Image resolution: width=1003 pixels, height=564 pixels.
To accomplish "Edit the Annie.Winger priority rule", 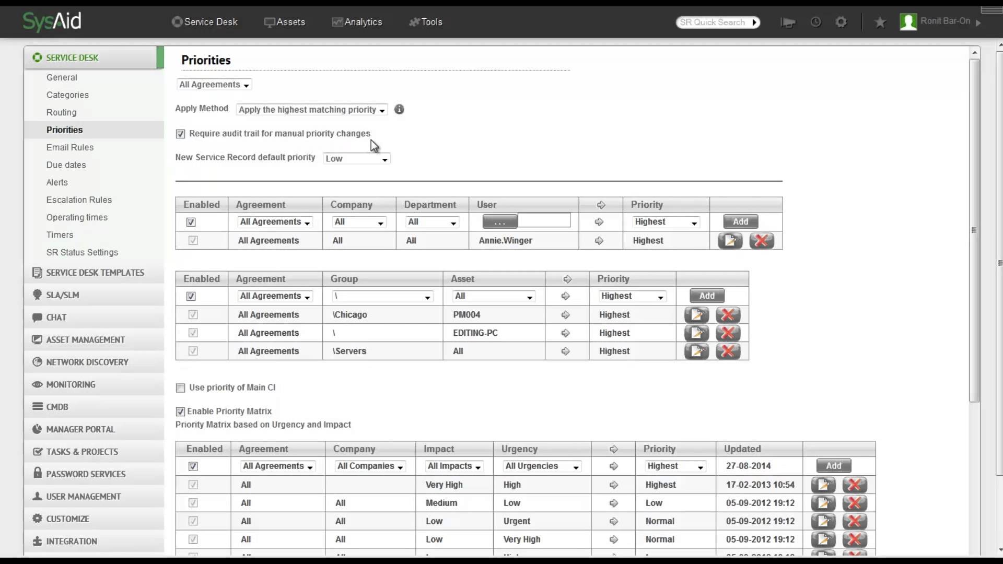I will (730, 240).
